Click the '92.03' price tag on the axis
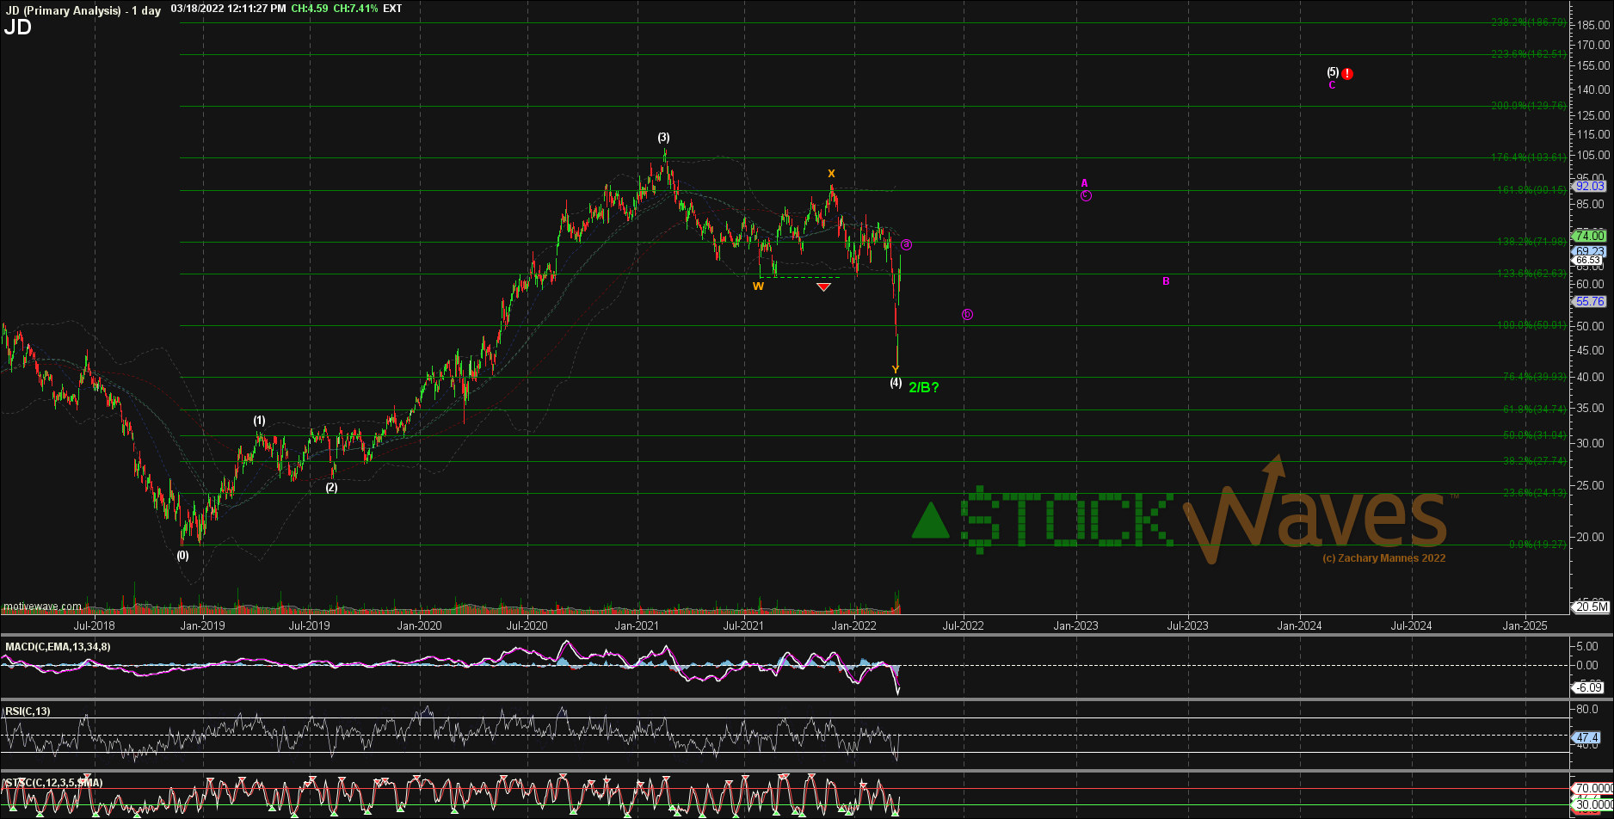Viewport: 1614px width, 819px height. click(1589, 186)
